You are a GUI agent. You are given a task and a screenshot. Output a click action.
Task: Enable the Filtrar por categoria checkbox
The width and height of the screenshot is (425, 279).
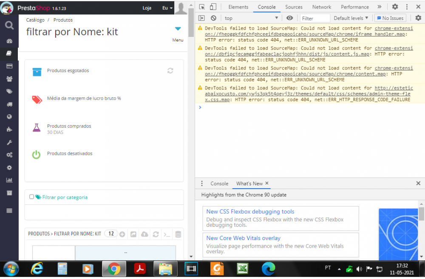click(32, 197)
